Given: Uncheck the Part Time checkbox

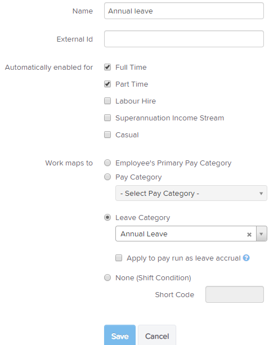Looking at the screenshot, I should tap(107, 84).
